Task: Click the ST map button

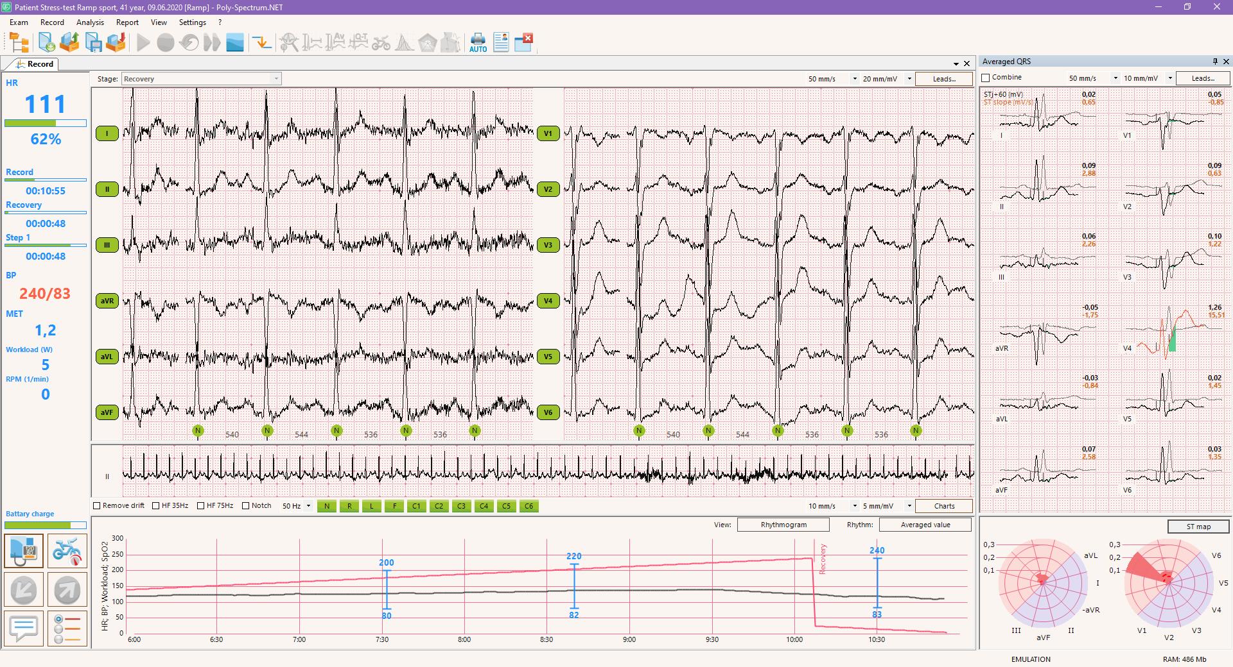Action: (1198, 527)
